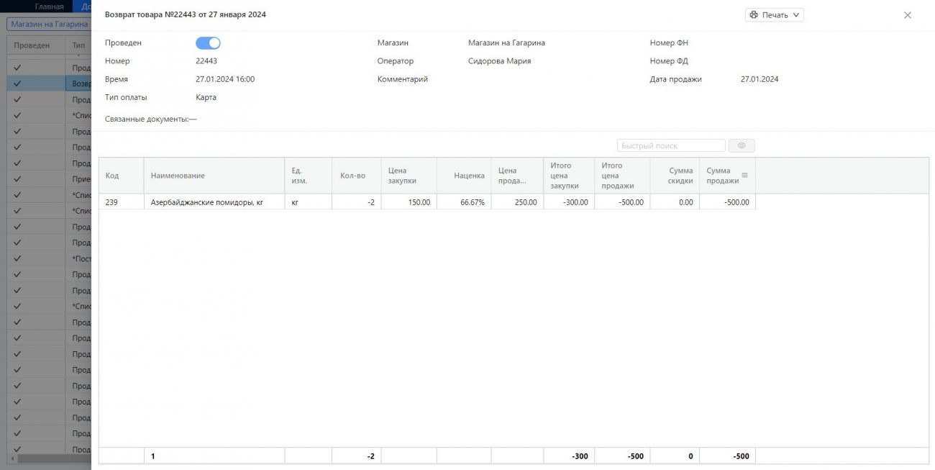Click the Проведен column header in document list
This screenshot has width=935, height=470.
pyautogui.click(x=32, y=45)
